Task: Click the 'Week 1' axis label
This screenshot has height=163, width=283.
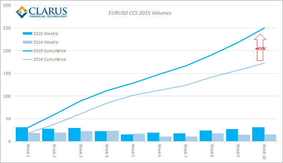Action: [x=28, y=150]
